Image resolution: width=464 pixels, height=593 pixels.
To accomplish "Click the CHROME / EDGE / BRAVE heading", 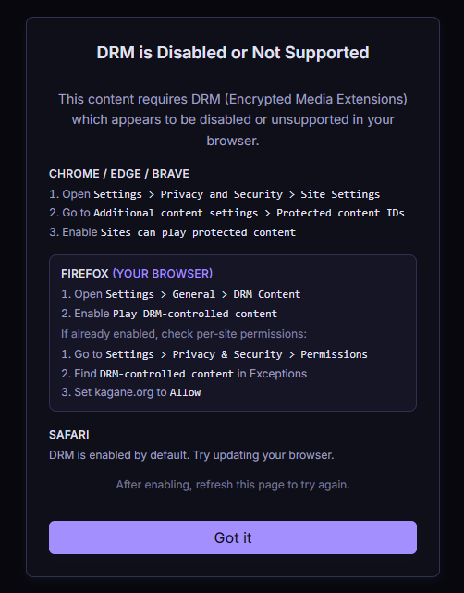I will (x=119, y=174).
